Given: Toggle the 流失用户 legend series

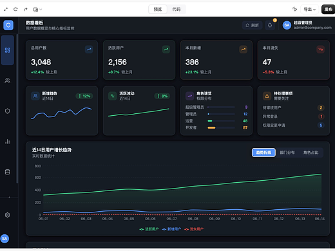Looking at the screenshot, I should [194, 229].
